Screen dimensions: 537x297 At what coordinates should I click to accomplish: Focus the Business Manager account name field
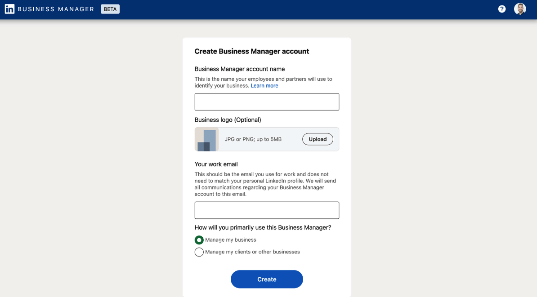tap(267, 102)
